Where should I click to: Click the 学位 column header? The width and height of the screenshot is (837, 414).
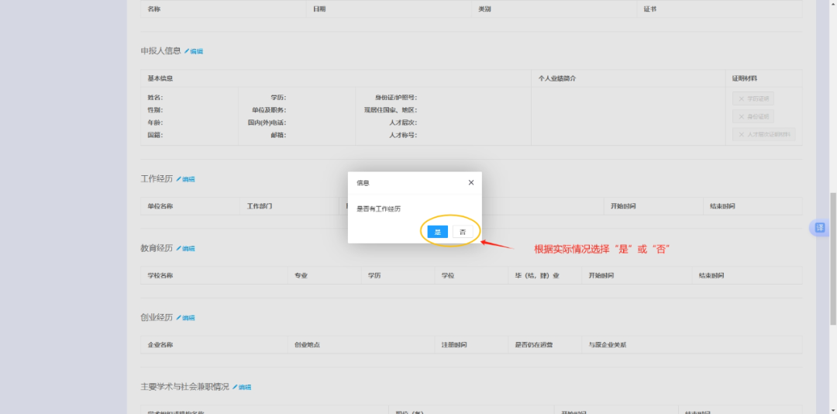448,276
